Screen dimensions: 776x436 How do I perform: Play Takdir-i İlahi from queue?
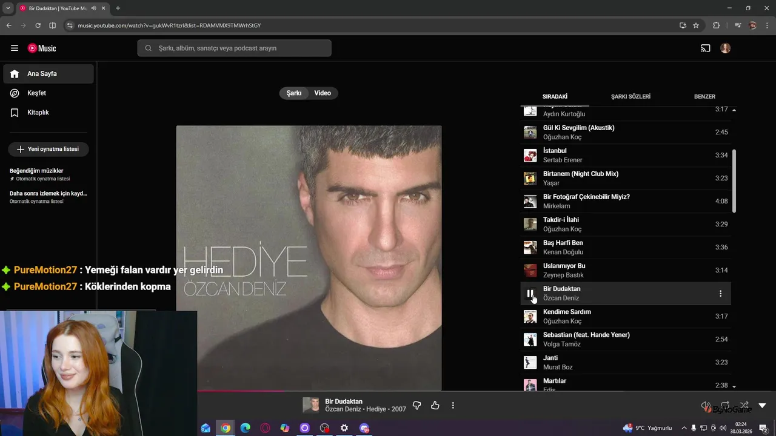click(626, 224)
